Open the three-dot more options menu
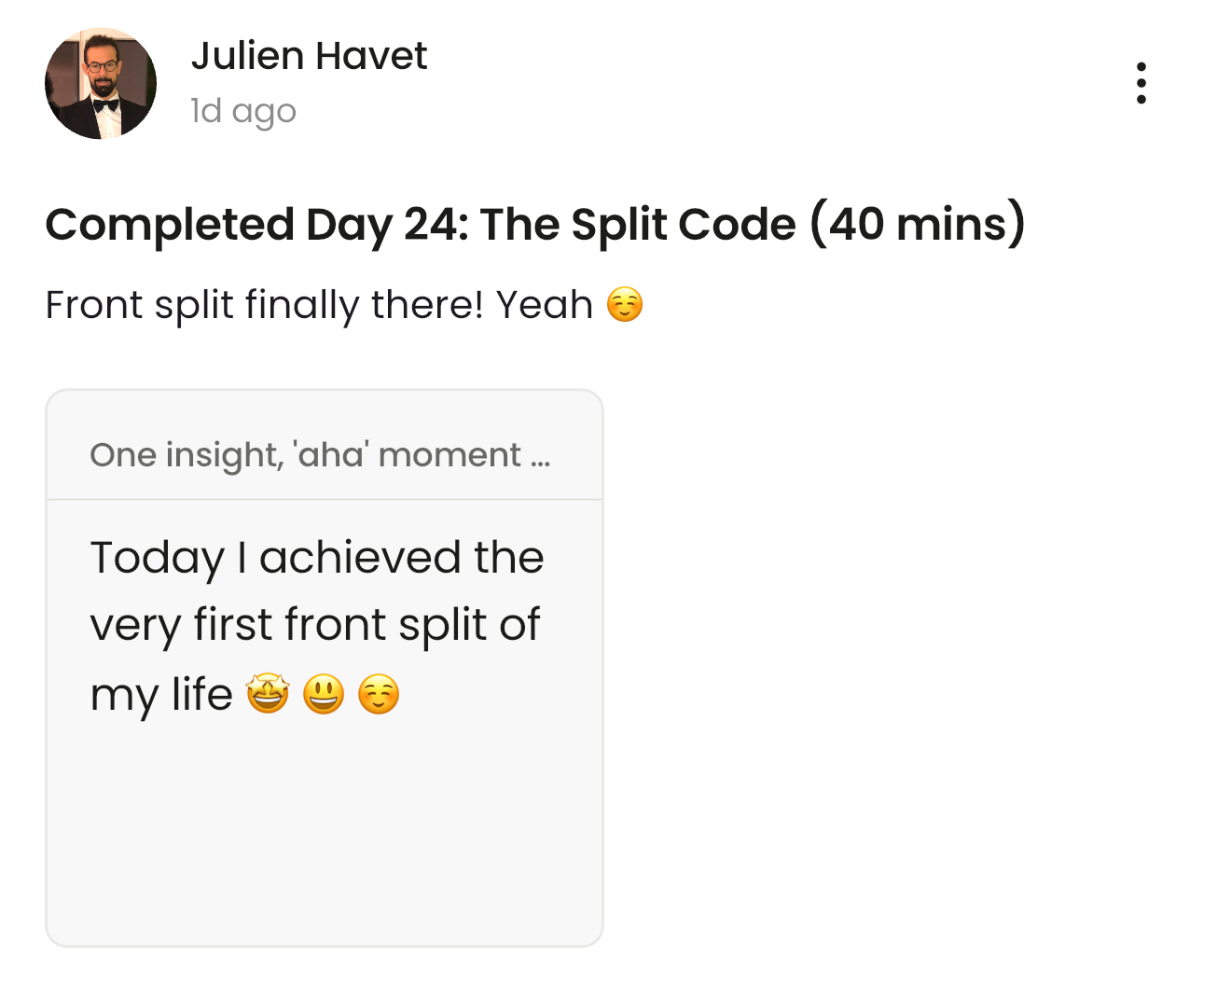The image size is (1231, 984). (1141, 83)
